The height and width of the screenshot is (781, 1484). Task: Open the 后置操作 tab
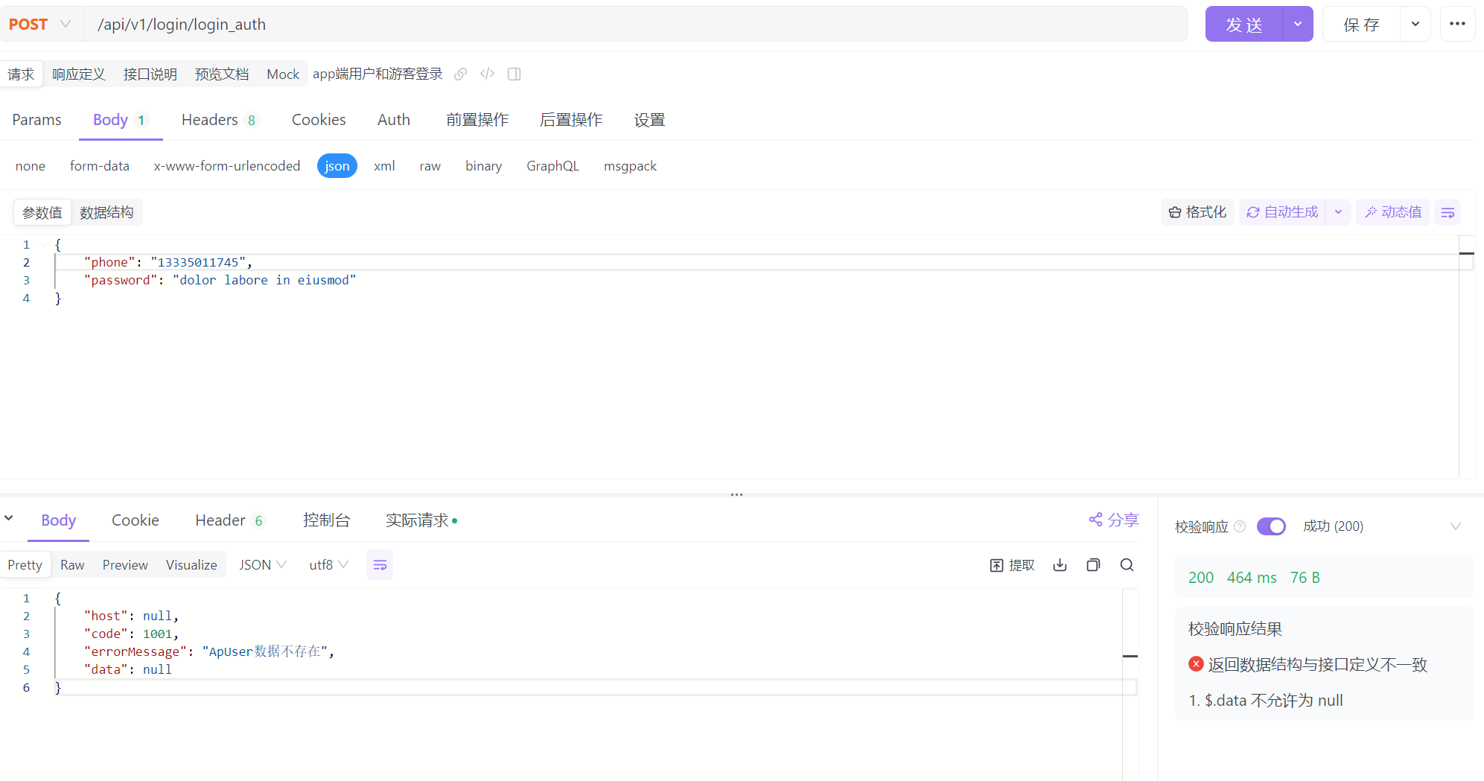pos(571,120)
